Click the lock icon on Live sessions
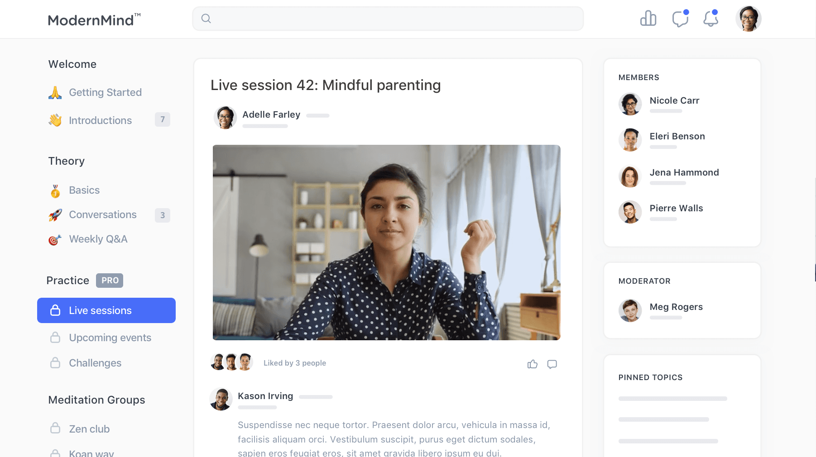 click(55, 310)
